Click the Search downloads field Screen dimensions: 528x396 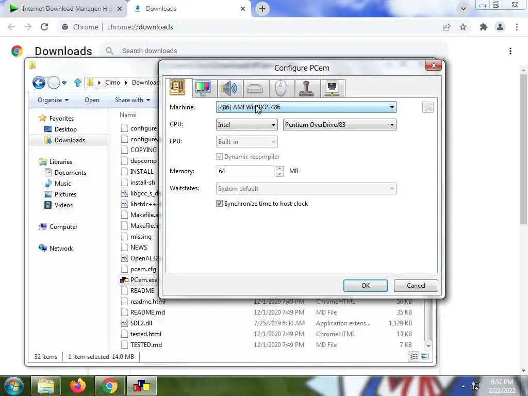click(274, 51)
